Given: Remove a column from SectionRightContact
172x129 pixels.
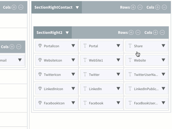Looking at the screenshot, I should coord(164,7).
